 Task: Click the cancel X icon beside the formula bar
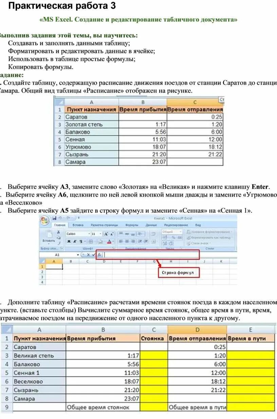[88, 255]
